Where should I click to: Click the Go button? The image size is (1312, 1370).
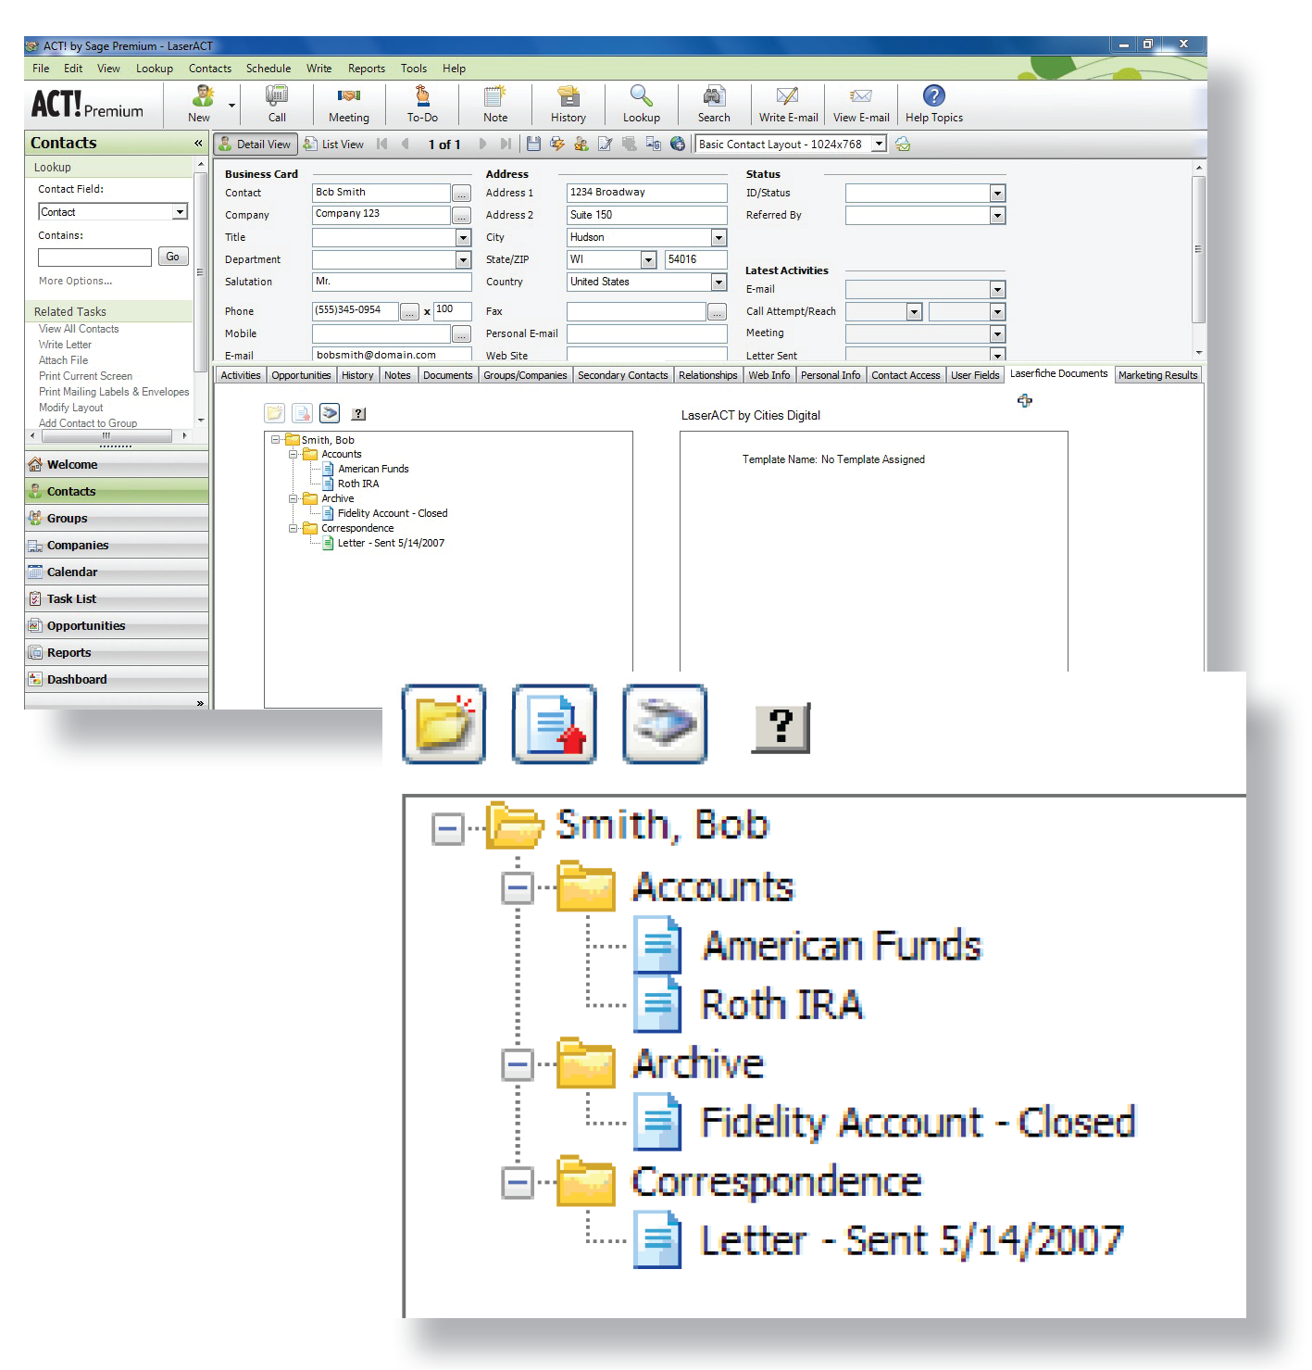pos(173,257)
